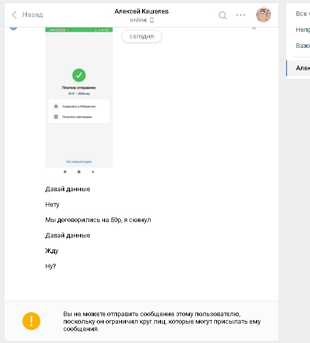310x343 pixels.
Task: Click the yellow warning exclamation icon
Action: pos(31,321)
